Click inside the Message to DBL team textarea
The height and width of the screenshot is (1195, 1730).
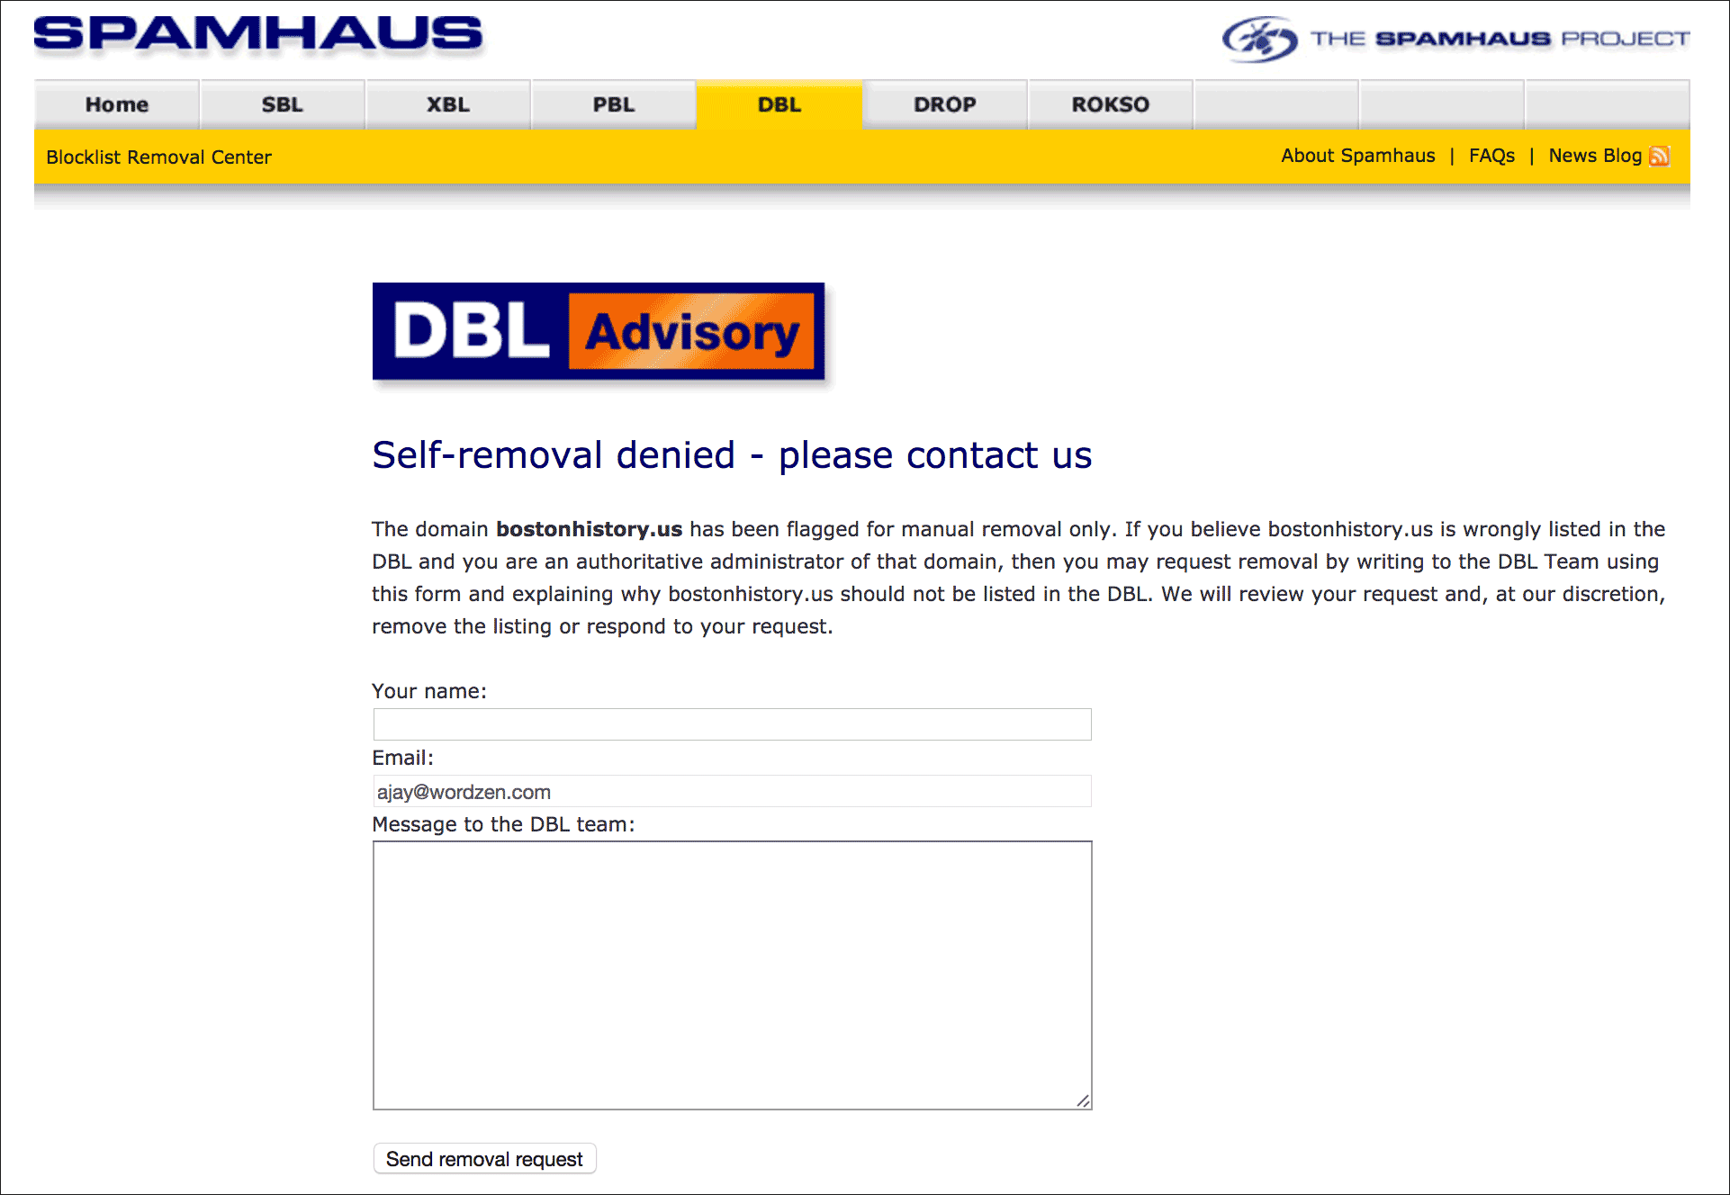coord(733,975)
